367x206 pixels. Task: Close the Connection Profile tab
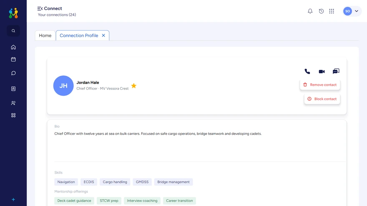(103, 35)
